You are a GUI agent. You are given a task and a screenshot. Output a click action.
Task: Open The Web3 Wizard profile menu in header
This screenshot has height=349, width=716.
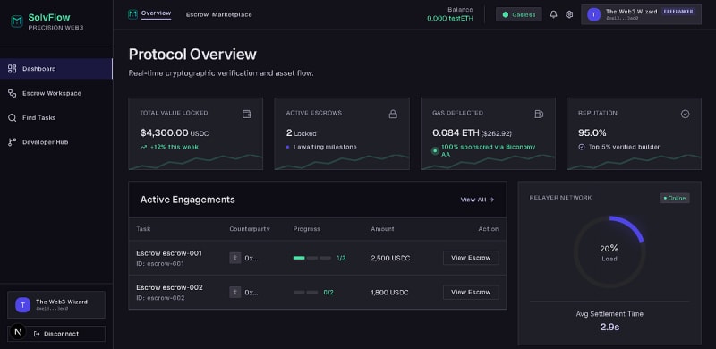tap(641, 14)
